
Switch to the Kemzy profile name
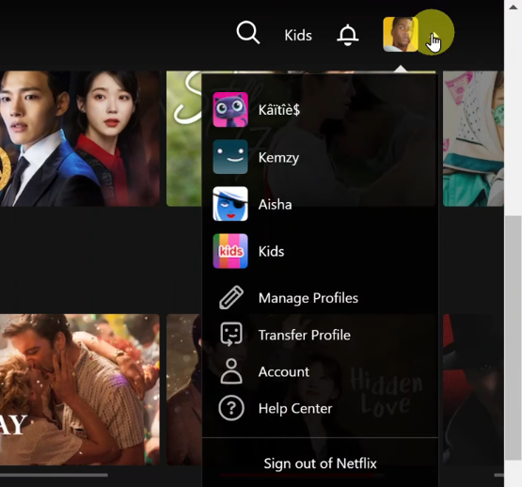(x=278, y=157)
